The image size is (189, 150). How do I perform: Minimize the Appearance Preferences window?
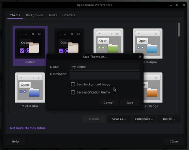pyautogui.click(x=171, y=5)
